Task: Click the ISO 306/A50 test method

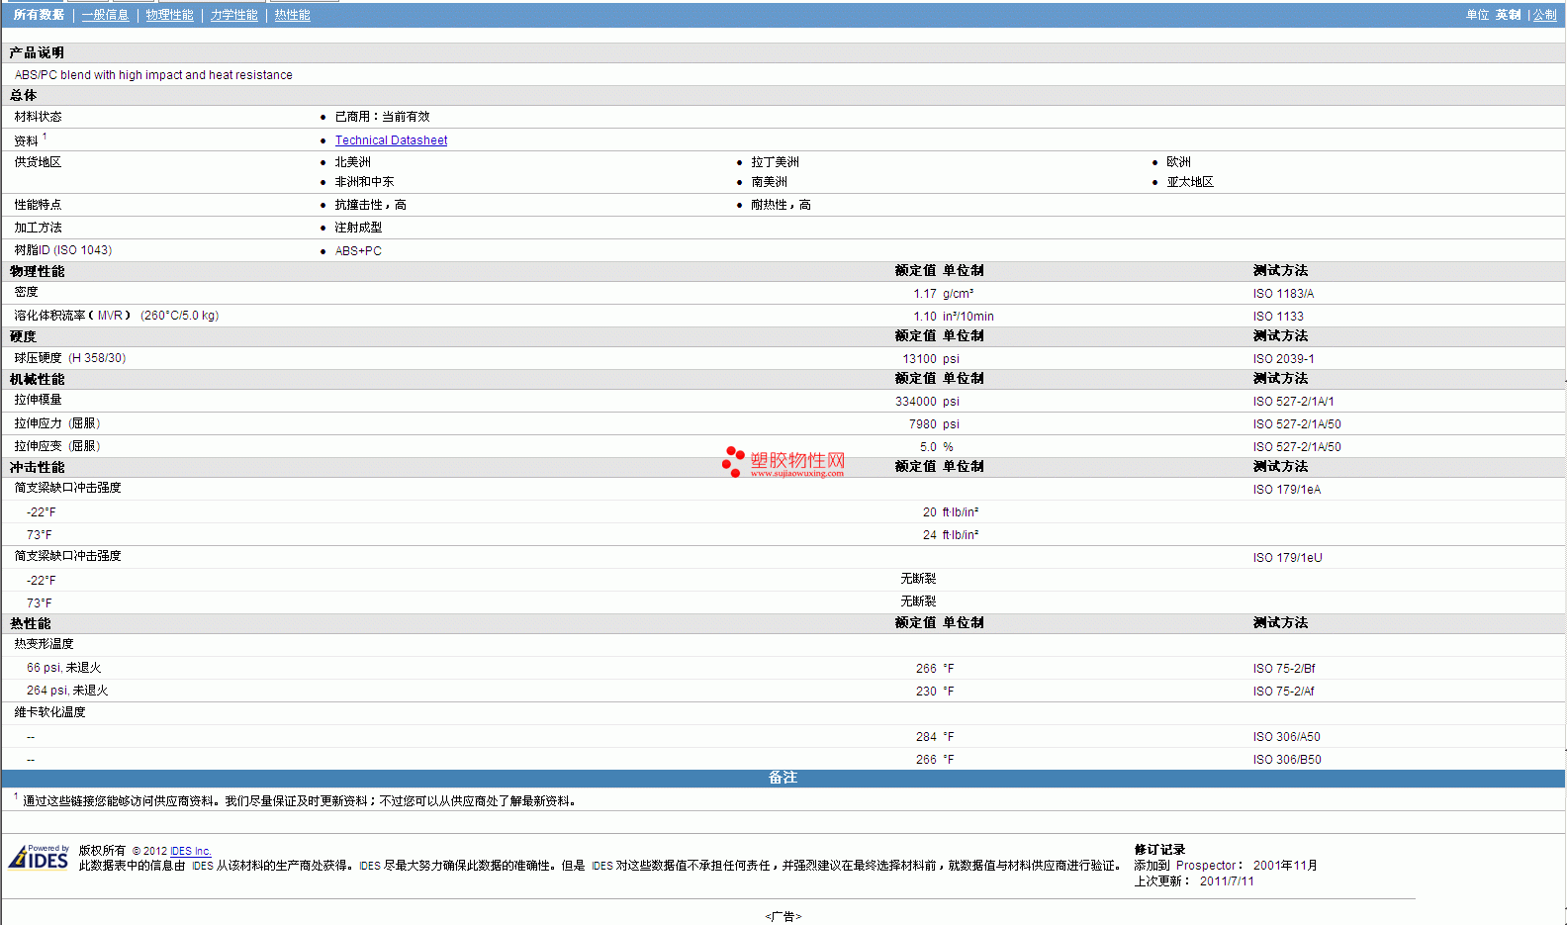Action: [1286, 737]
